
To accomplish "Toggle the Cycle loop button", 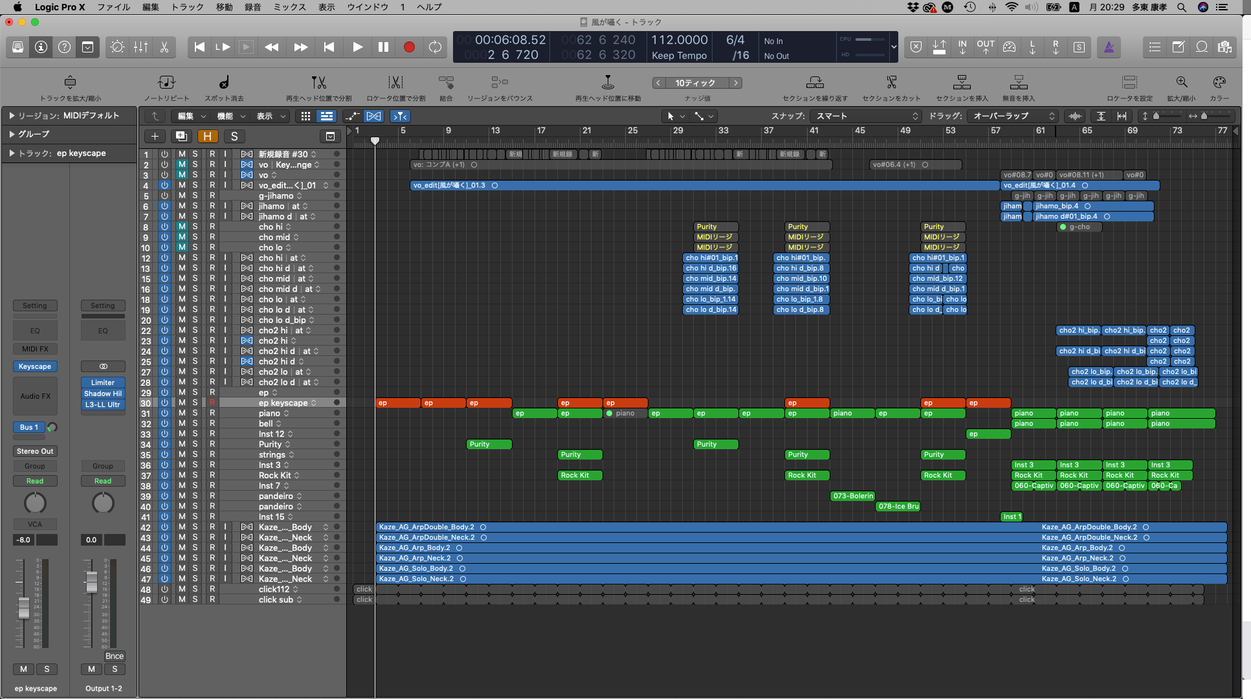I will click(x=435, y=47).
